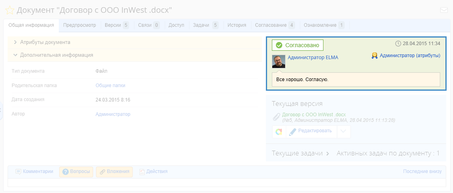This screenshot has height=193, width=453.
Task: Expand Текущие задачи section
Action: point(300,153)
